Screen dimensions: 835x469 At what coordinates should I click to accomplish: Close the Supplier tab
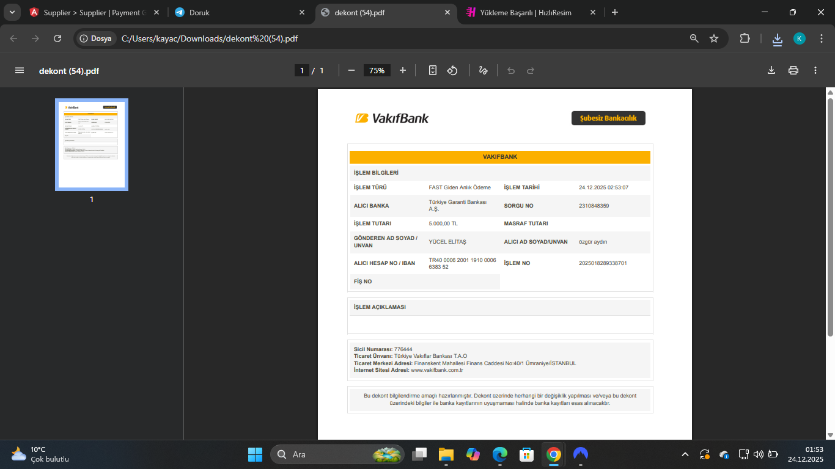[x=157, y=12]
